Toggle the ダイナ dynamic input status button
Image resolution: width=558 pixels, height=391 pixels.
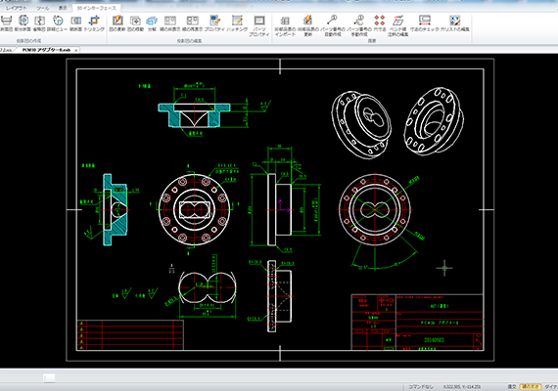tap(550, 387)
